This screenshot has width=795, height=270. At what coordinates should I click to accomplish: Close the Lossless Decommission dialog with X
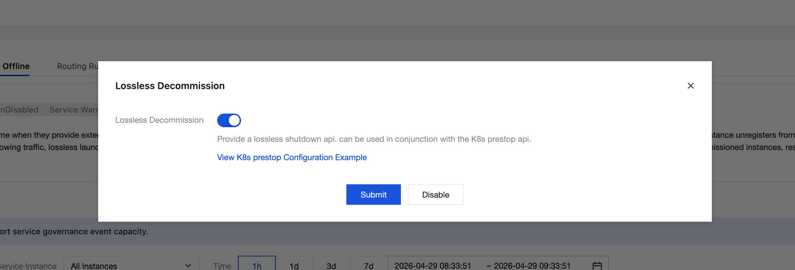click(690, 86)
